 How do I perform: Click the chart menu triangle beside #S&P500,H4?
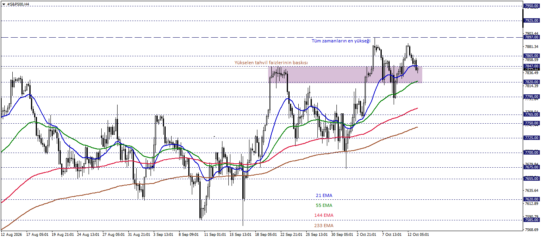3,4
